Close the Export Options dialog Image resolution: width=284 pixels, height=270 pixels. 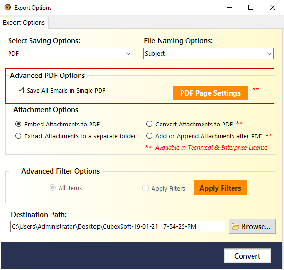pyautogui.click(x=272, y=8)
